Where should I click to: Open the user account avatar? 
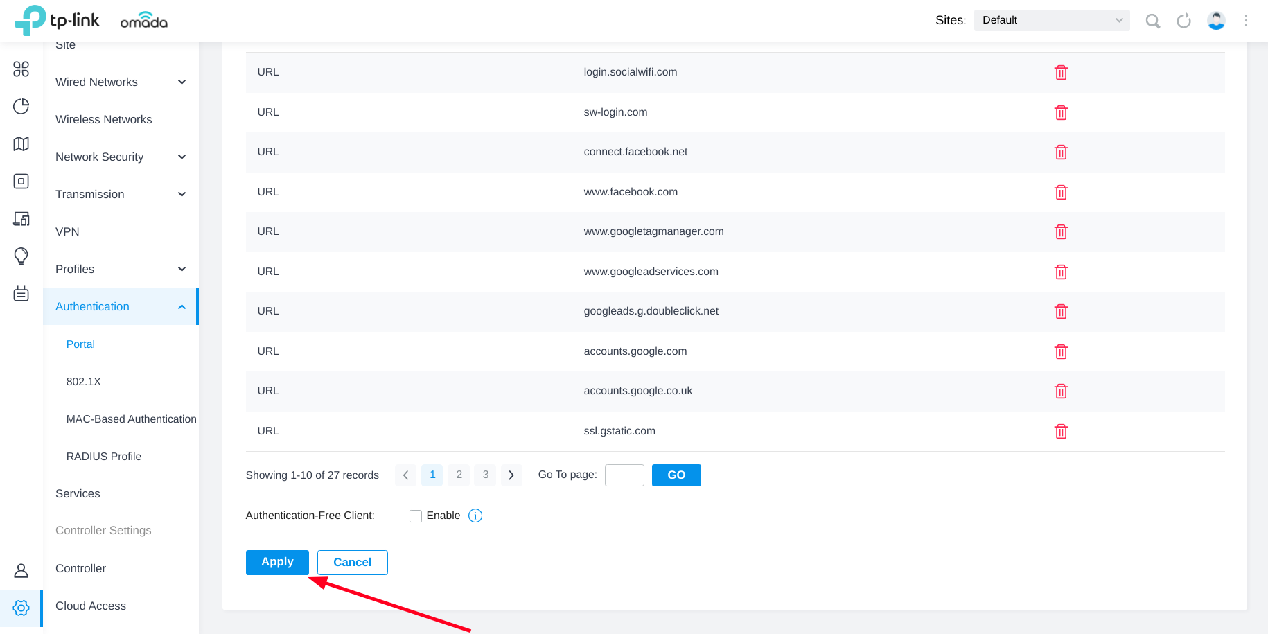point(1216,21)
